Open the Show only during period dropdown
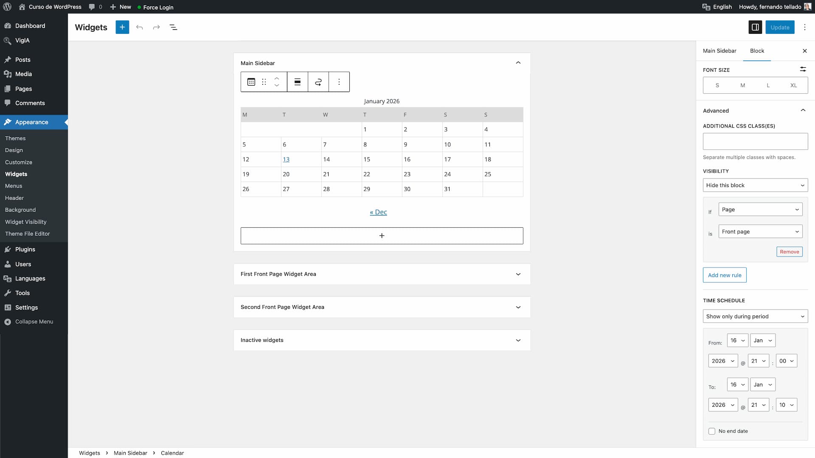This screenshot has height=458, width=815. tap(755, 316)
